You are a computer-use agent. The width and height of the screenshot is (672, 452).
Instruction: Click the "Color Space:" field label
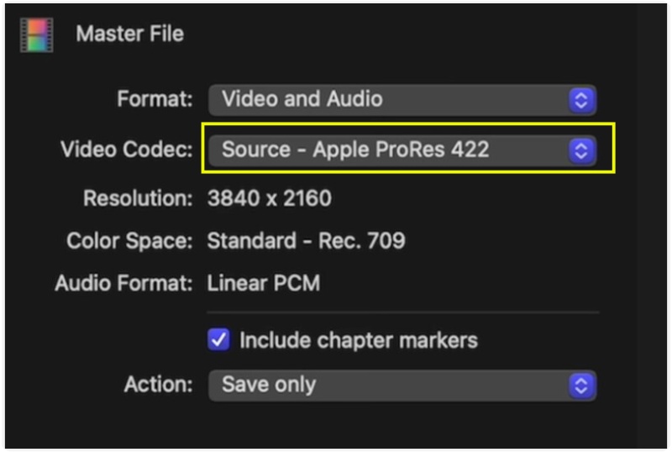[x=130, y=242]
